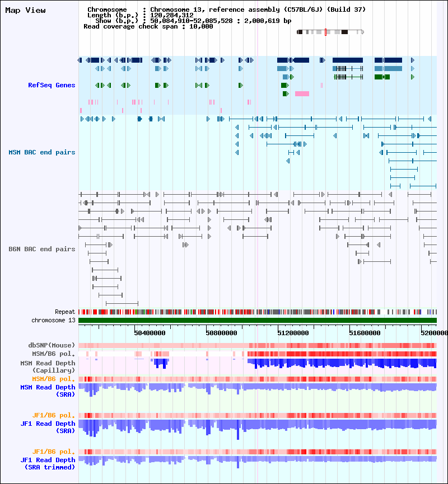Click the red position marker on chromosome ideogram
The image size is (448, 484).
(x=326, y=32)
